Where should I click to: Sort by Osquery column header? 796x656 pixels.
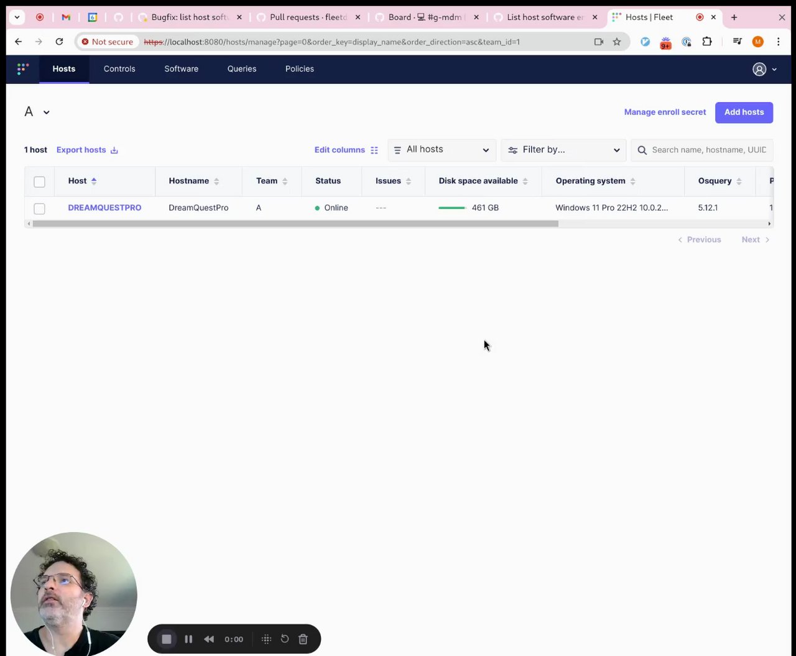(x=720, y=181)
